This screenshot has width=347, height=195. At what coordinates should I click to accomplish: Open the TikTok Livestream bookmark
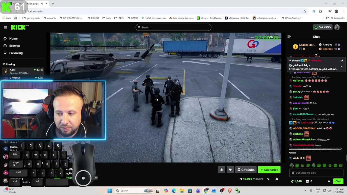(x=154, y=18)
